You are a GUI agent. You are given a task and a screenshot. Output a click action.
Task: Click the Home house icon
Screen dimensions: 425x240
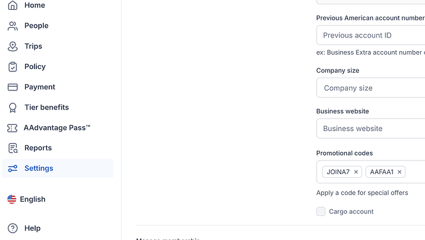[x=12, y=5]
